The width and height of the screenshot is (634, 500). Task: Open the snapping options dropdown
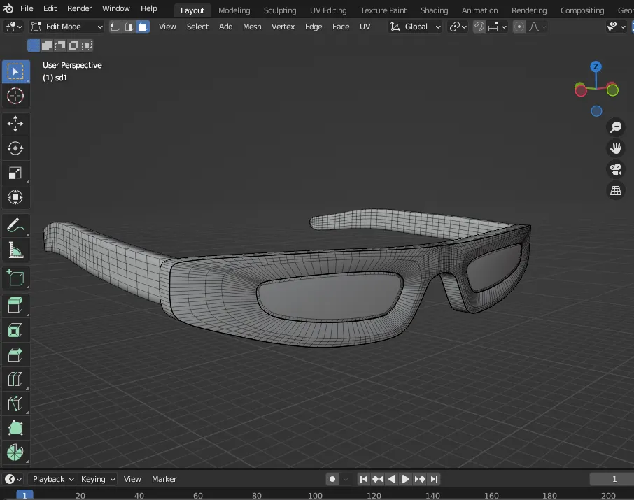498,27
